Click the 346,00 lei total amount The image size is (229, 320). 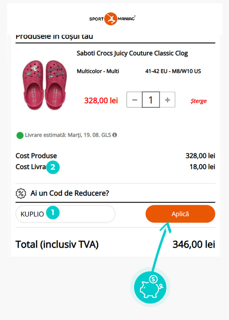(x=193, y=244)
